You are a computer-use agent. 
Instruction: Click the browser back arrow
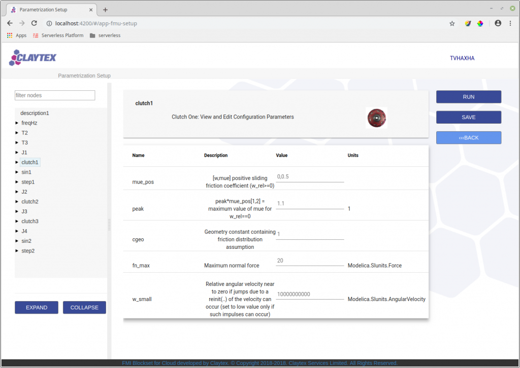10,23
